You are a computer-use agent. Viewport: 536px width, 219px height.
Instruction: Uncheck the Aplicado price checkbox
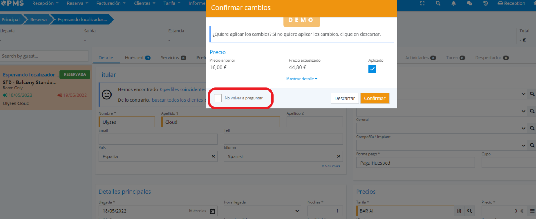372,69
